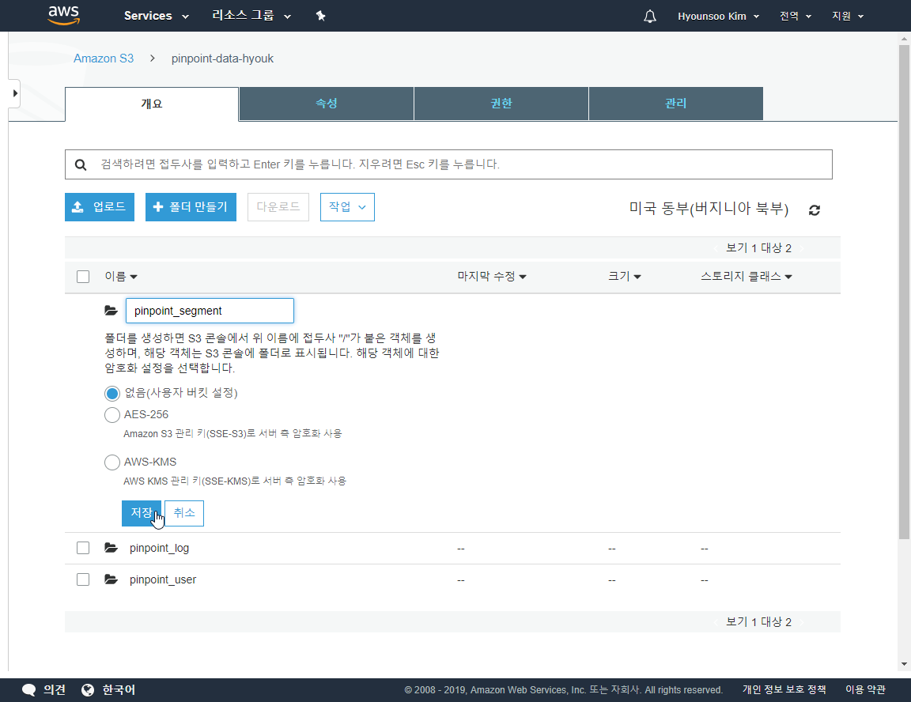Refresh the bucket listing

click(x=814, y=210)
